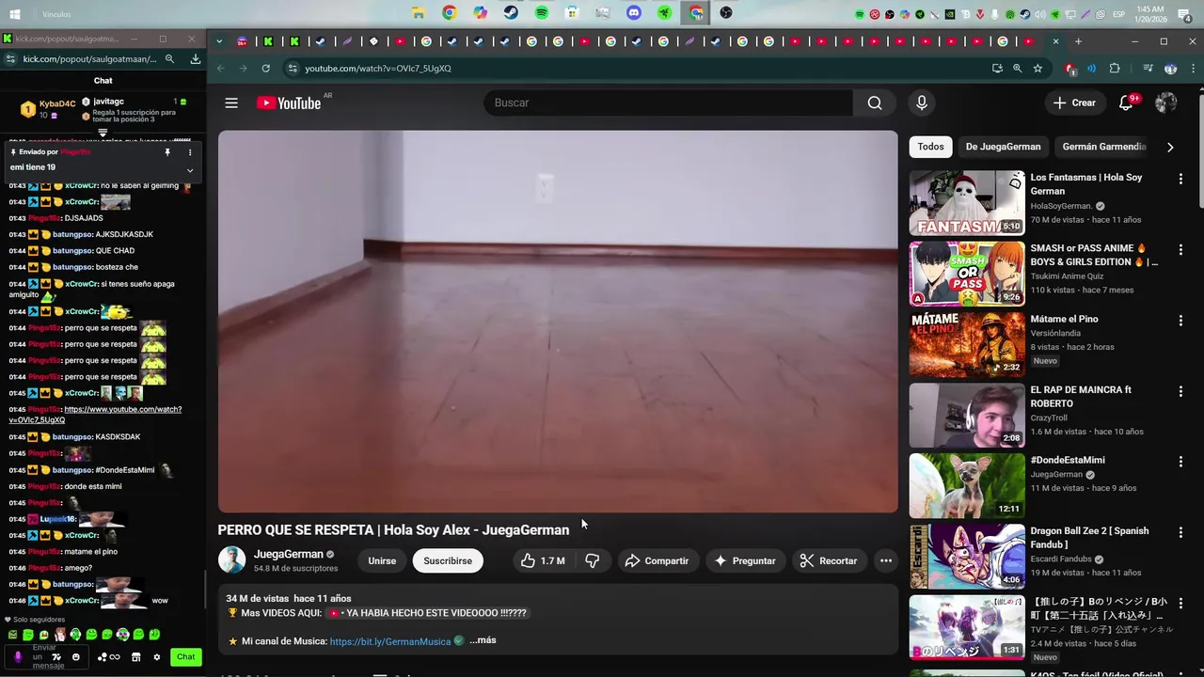Open the bit.ly/GermanMusica link
This screenshot has height=677, width=1204.
390,641
